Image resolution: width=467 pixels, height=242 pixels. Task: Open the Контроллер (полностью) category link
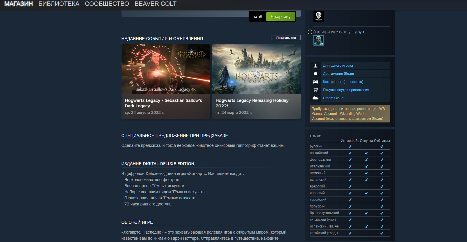[x=343, y=82]
